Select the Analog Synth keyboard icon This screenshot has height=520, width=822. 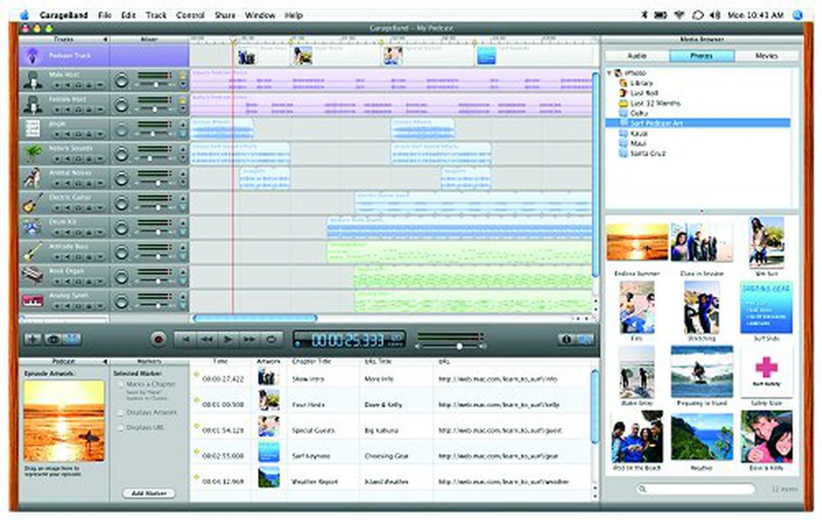tap(33, 300)
